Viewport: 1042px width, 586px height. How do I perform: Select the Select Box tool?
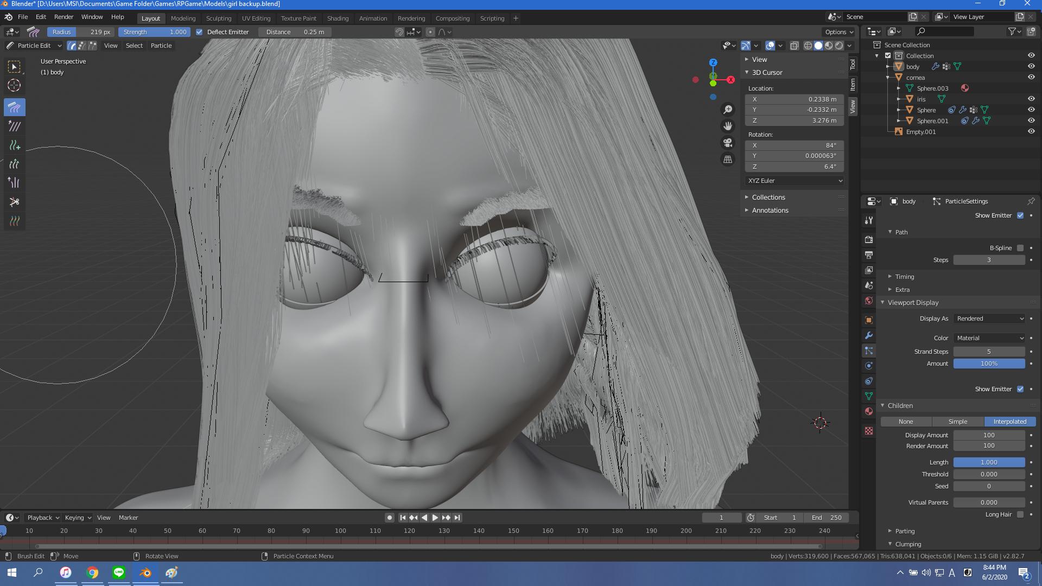click(15, 67)
